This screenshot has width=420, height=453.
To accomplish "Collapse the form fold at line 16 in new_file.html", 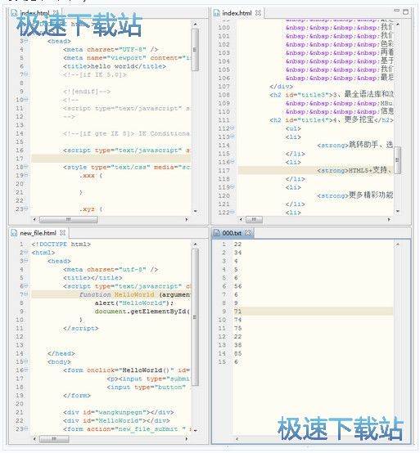I will 26,370.
